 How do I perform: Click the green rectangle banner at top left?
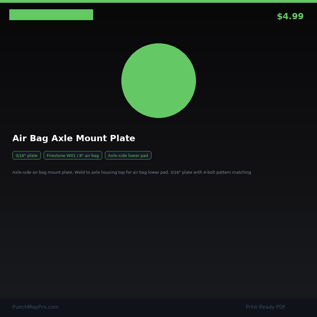point(51,15)
